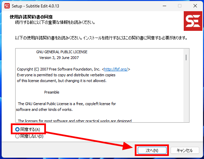This screenshot has height=159, width=204.
Task: Click the "Setup - Subtitle Edit 4.0.13" title
Action: (x=35, y=6)
